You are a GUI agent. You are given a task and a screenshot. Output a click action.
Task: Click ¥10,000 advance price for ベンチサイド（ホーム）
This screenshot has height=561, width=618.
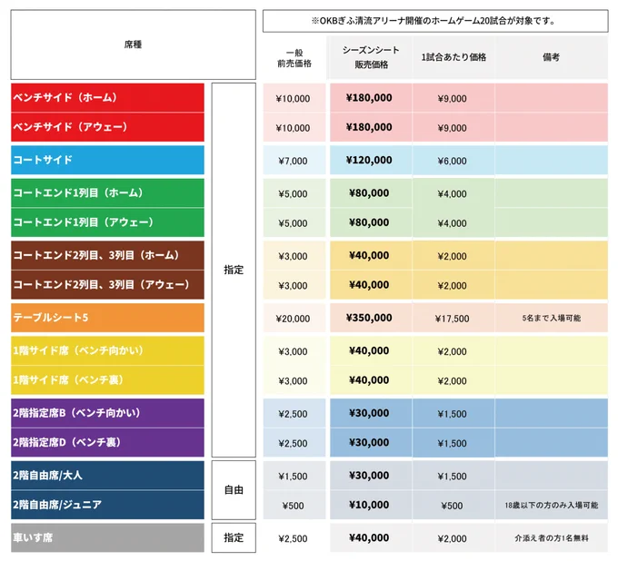point(293,98)
